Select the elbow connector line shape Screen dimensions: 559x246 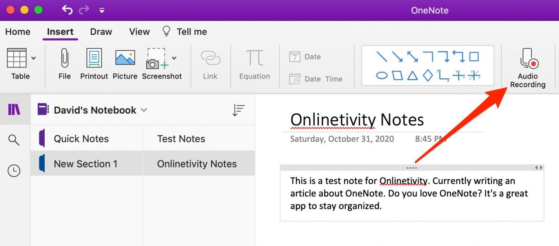tap(428, 57)
